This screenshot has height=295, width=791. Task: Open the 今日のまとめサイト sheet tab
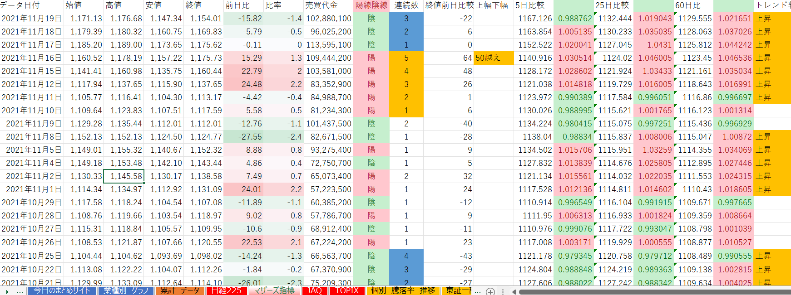click(x=62, y=291)
